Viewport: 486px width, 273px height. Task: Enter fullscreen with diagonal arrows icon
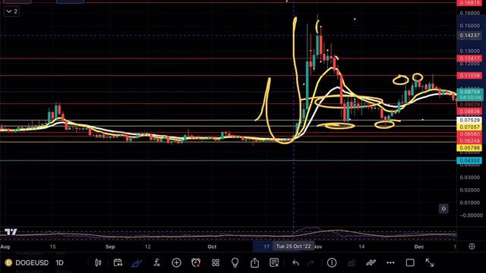pyautogui.click(x=430, y=263)
